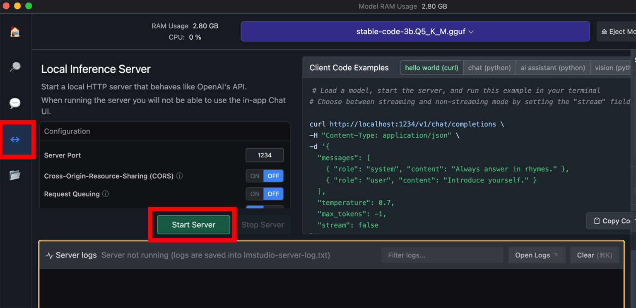636x308 pixels.
Task: Select the ai assistant (python) example tab
Action: pos(552,67)
